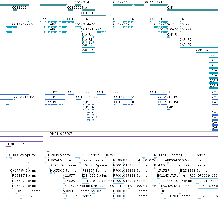
Task: Open CAP-RG transcript label
Action: [202, 50]
